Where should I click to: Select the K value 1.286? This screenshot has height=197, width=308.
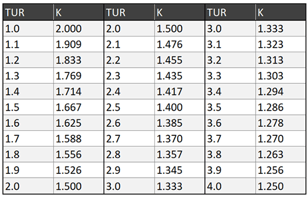(280, 107)
